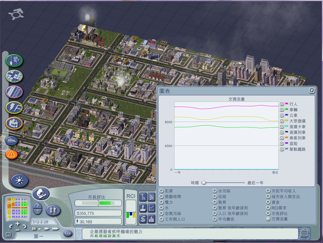Switch to mayor mode via the top hat icon

point(41,193)
